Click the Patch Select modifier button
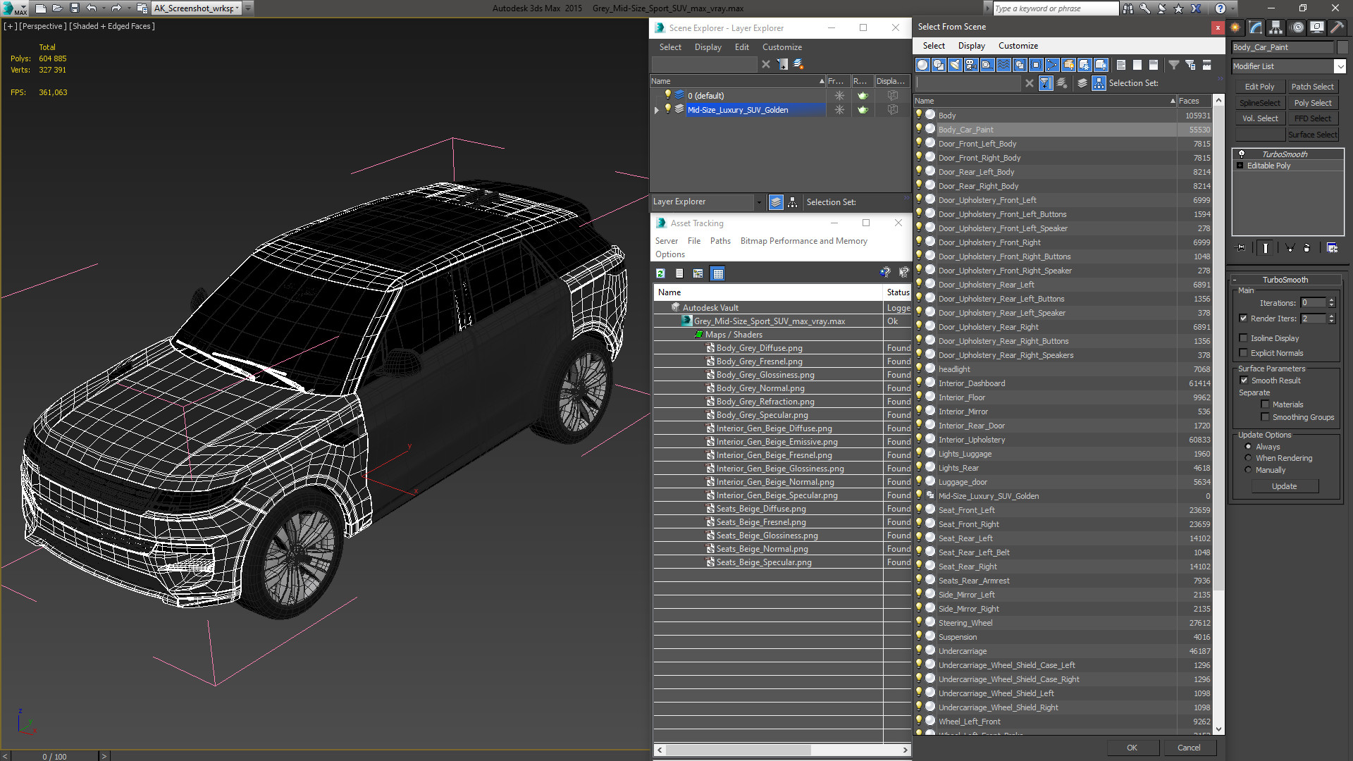This screenshot has width=1353, height=761. (1312, 87)
